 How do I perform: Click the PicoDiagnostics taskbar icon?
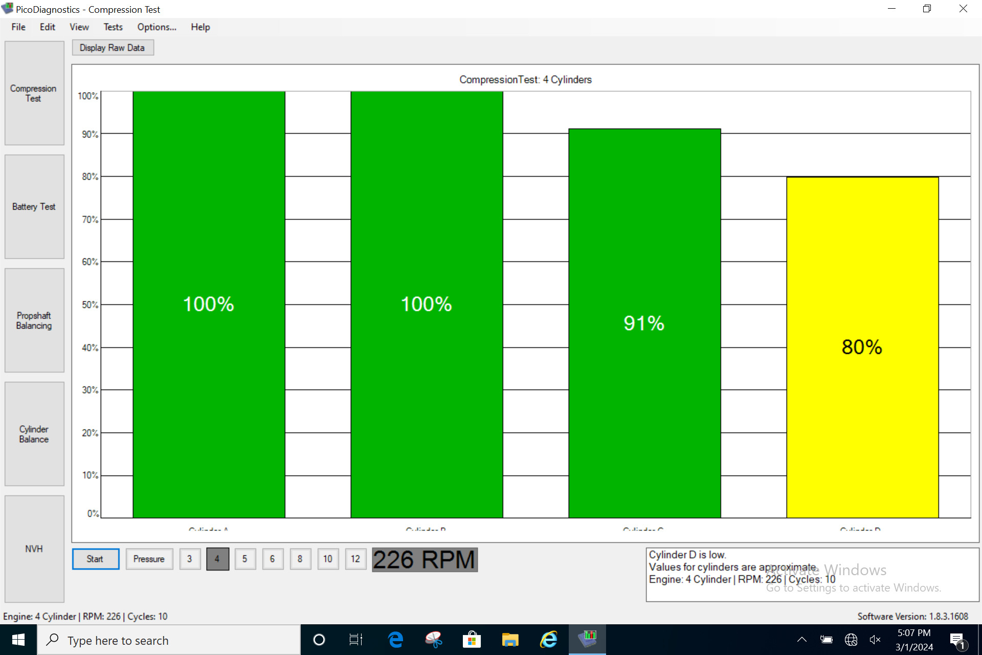click(587, 640)
